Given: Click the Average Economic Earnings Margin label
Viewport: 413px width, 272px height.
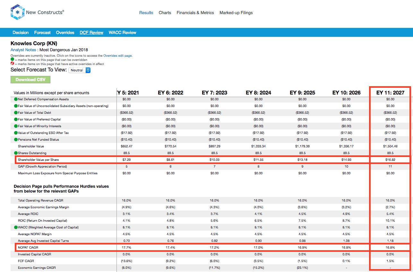Looking at the screenshot, I should point(43,207).
